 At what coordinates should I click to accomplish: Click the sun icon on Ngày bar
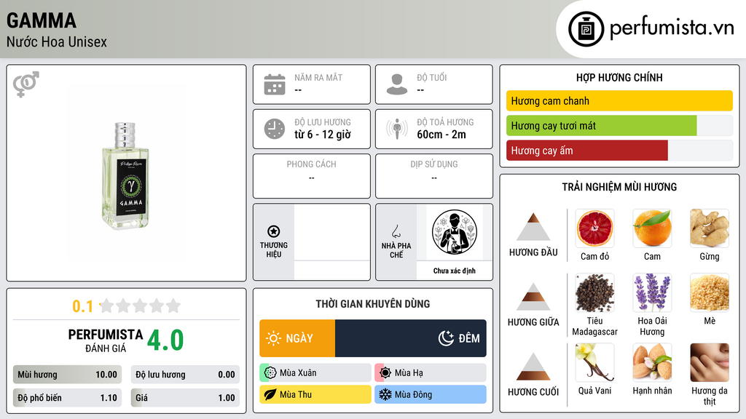(x=273, y=338)
